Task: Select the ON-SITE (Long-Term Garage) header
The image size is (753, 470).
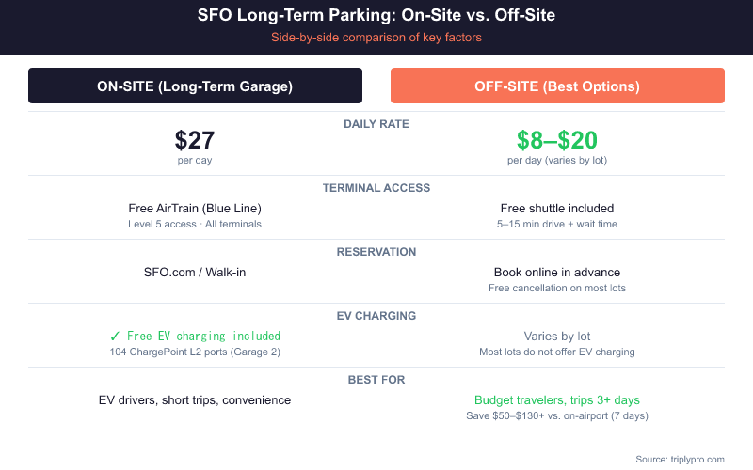Action: click(195, 86)
